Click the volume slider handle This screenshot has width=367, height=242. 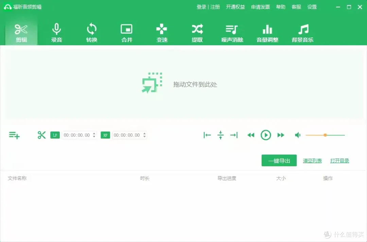click(325, 135)
